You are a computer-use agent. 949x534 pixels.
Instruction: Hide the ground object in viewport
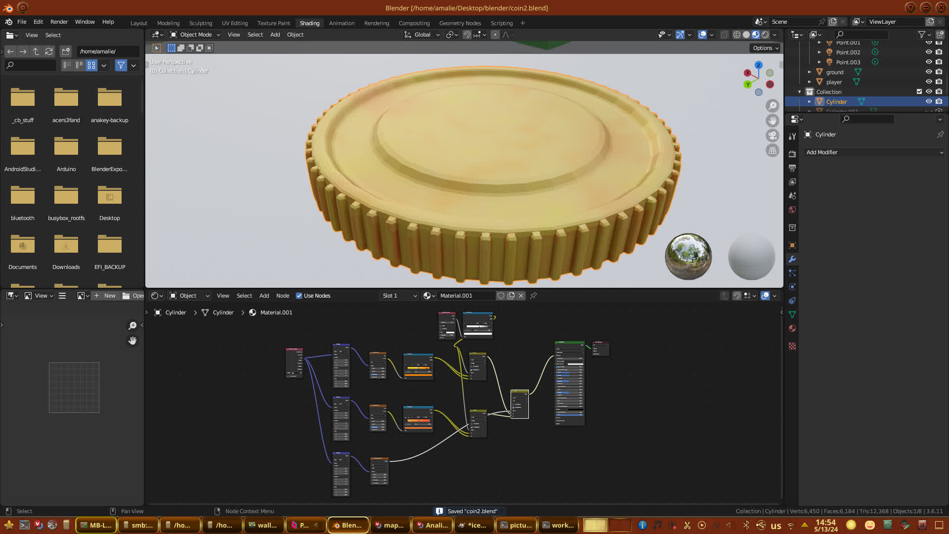click(x=929, y=72)
